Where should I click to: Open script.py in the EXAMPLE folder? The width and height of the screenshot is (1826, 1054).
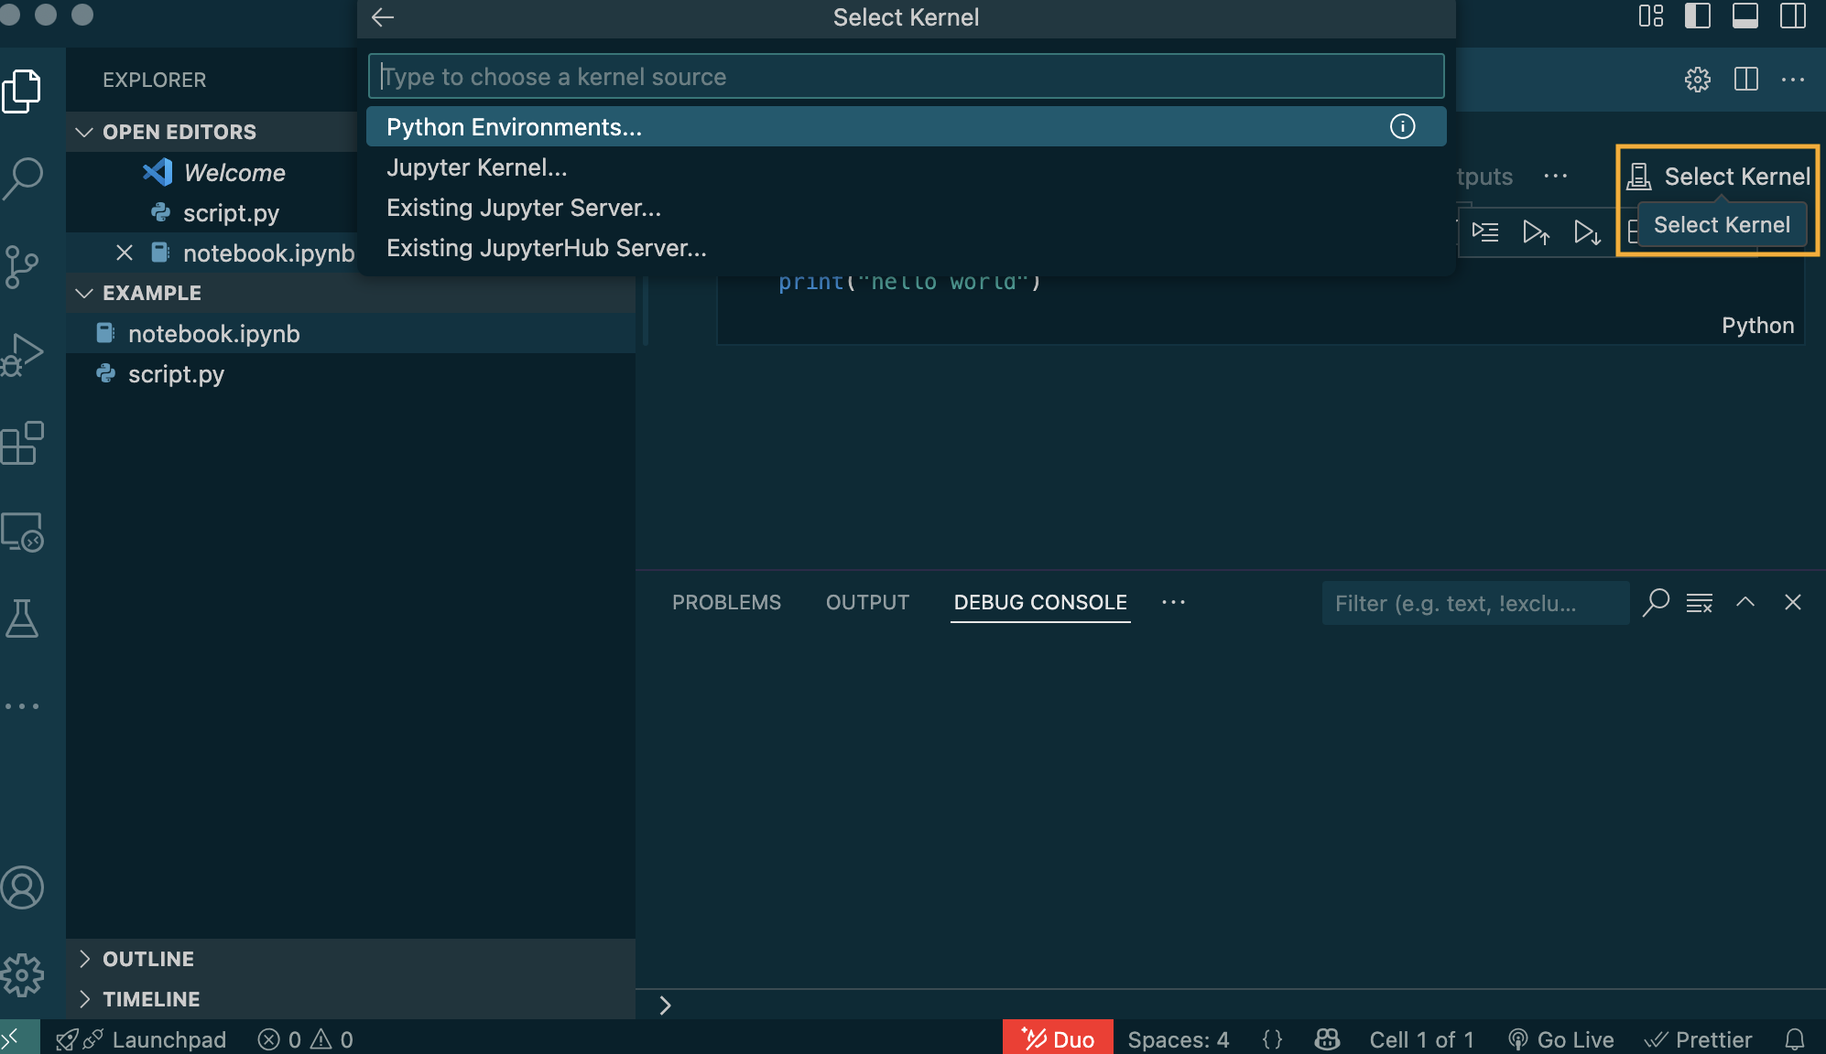176,374
